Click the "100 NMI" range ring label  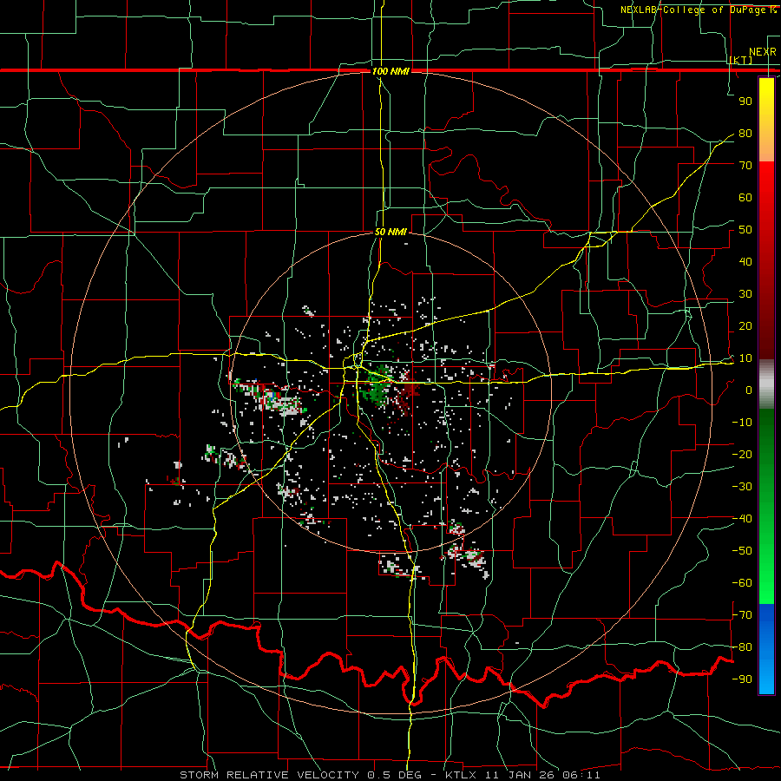pos(390,71)
